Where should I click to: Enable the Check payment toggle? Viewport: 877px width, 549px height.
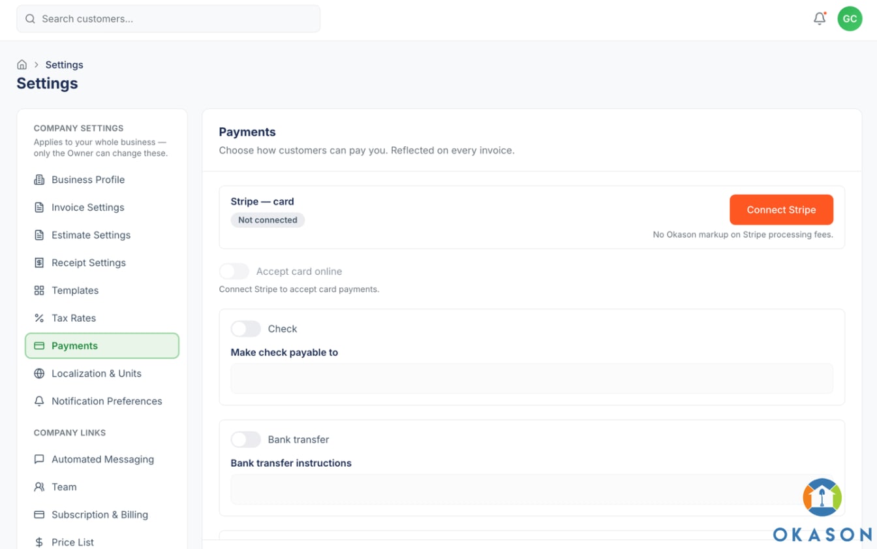(x=246, y=328)
